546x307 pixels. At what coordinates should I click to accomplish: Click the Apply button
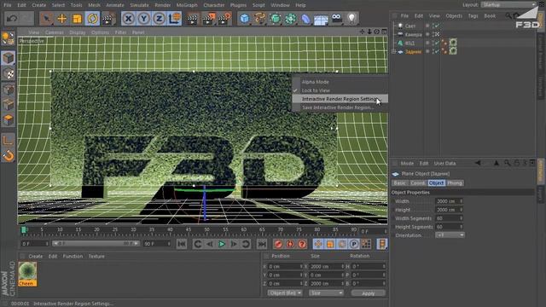368,293
